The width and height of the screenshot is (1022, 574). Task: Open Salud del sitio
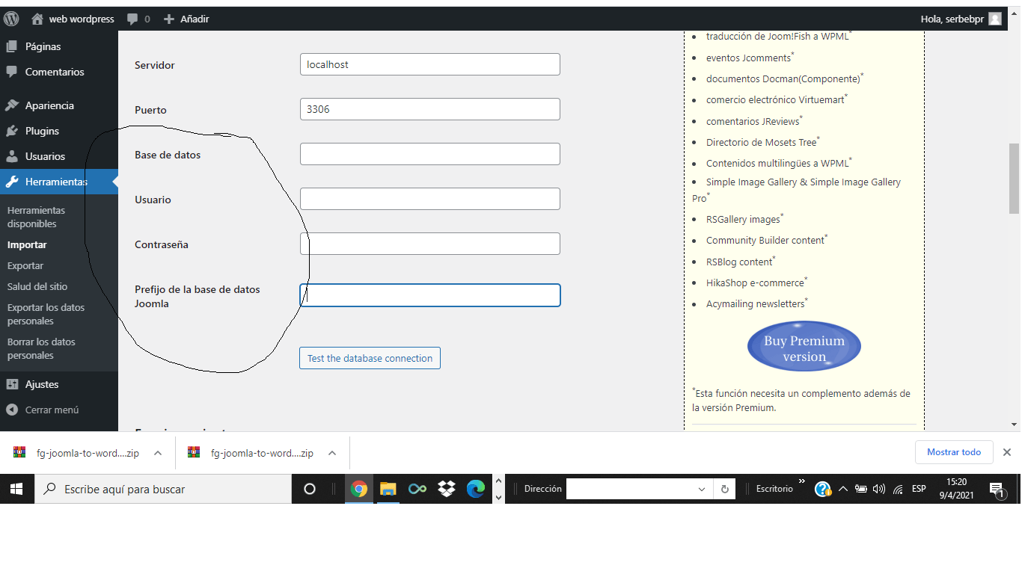click(x=37, y=286)
